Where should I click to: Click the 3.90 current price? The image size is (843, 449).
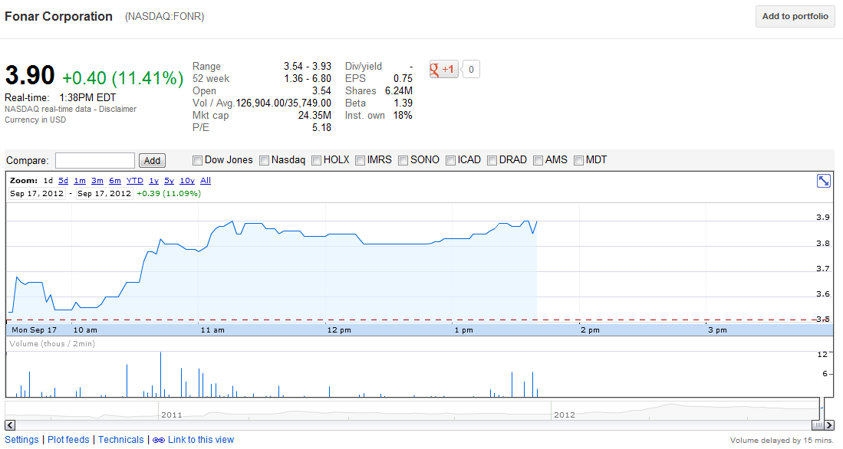click(x=30, y=75)
